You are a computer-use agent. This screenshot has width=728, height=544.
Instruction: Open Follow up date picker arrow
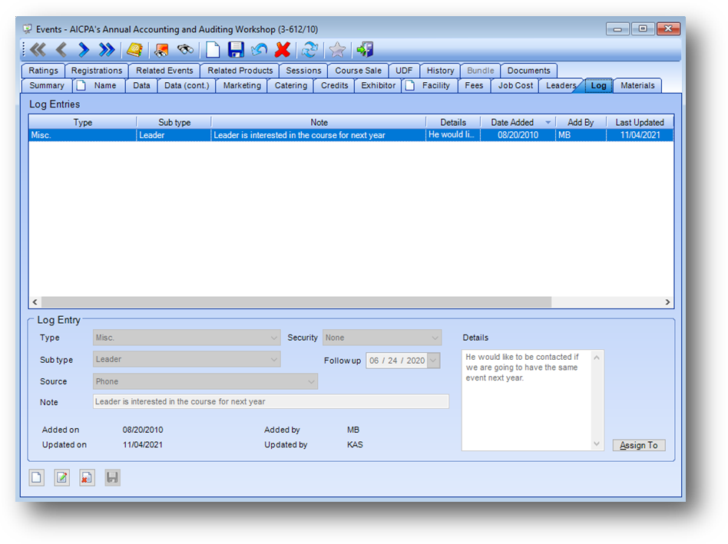tap(433, 361)
